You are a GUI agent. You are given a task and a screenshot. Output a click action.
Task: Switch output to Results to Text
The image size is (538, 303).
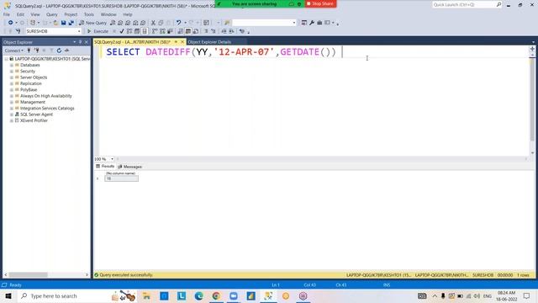click(181, 31)
